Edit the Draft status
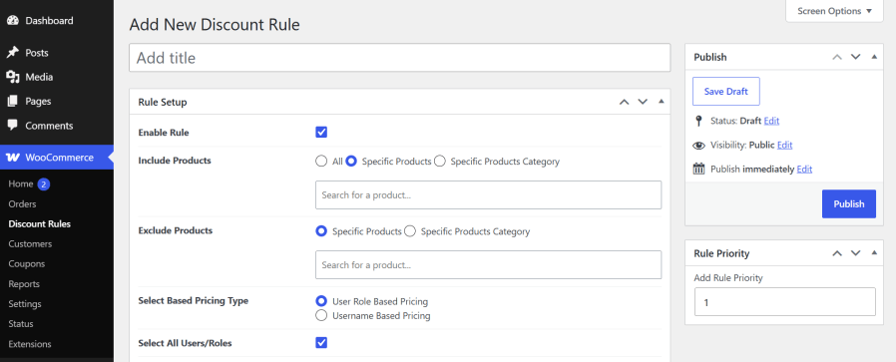 pos(771,121)
